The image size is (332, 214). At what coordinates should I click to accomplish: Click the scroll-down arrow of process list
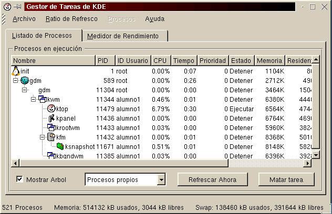tap(316, 155)
